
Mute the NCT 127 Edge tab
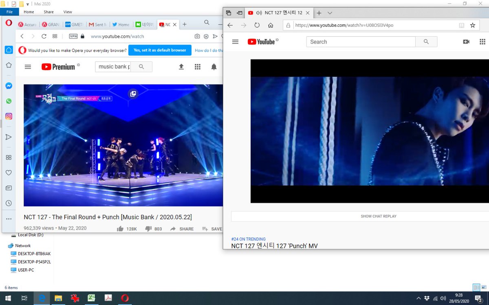tap(258, 13)
